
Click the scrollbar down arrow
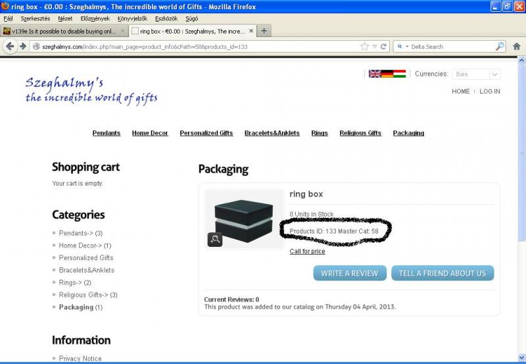(x=521, y=357)
